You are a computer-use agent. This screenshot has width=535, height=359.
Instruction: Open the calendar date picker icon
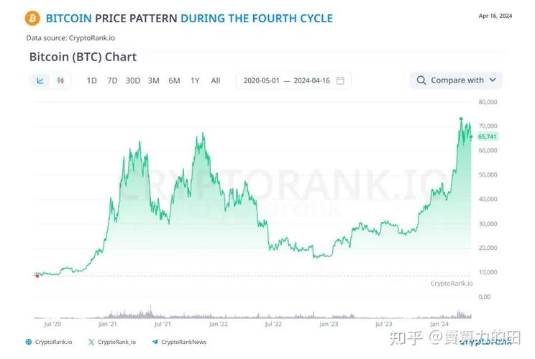coord(340,80)
